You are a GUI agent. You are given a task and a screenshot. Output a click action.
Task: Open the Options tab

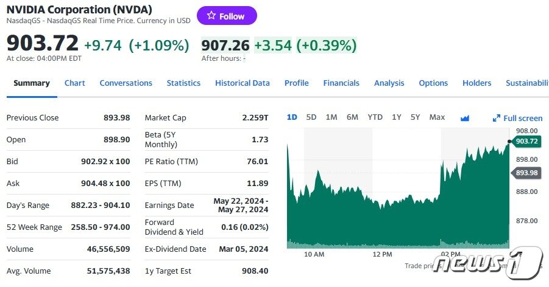pyautogui.click(x=433, y=83)
